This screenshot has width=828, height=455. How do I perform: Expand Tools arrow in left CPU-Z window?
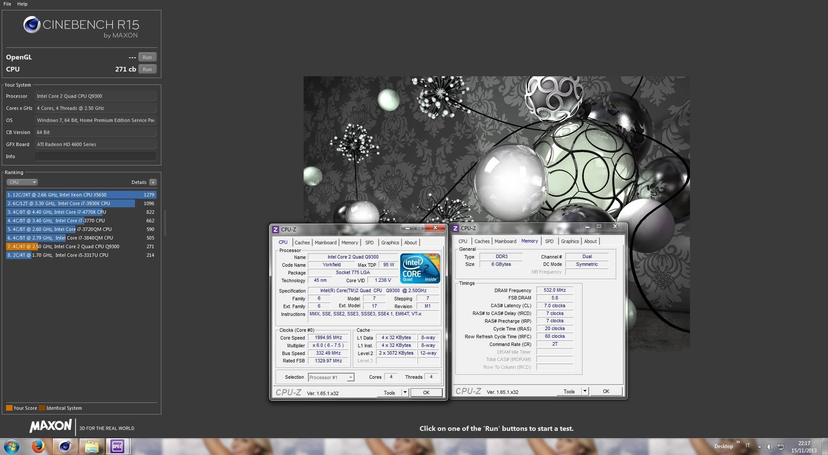point(405,393)
